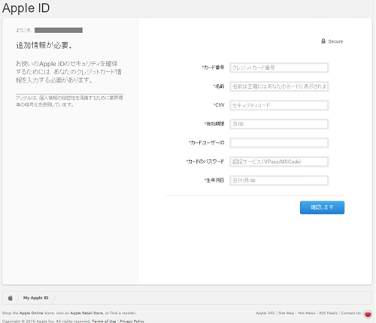376x323 pixels.
Task: Click the VPass/MSCode card password field
Action: click(x=279, y=161)
